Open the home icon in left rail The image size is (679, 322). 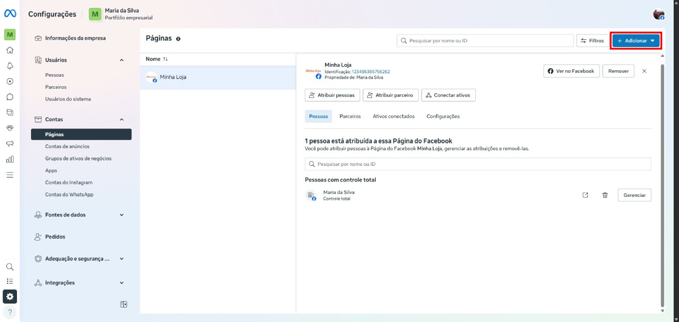point(10,50)
